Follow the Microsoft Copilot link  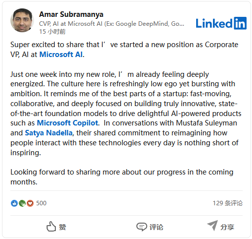(x=68, y=123)
